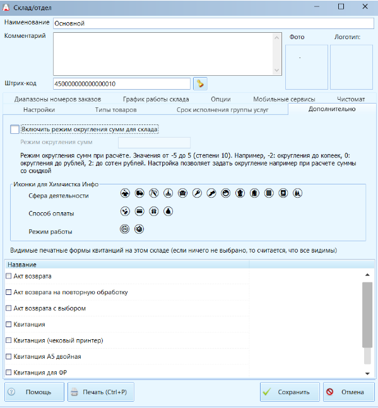Click the Штрих-код input field

pyautogui.click(x=122, y=84)
